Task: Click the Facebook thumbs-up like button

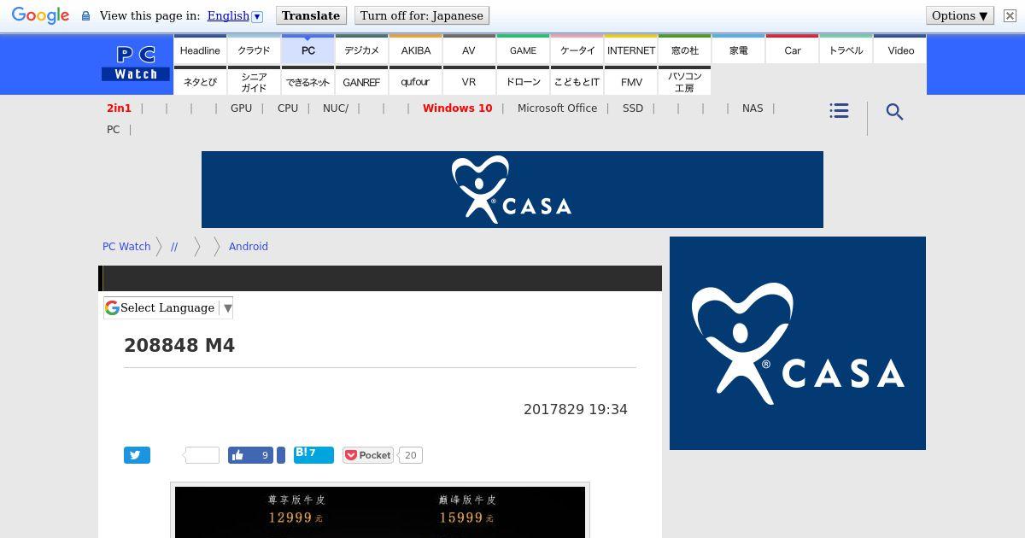Action: pyautogui.click(x=251, y=455)
